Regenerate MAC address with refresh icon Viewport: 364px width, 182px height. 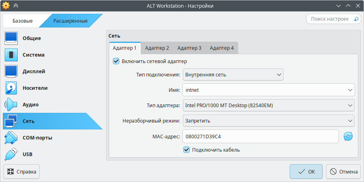coord(348,137)
